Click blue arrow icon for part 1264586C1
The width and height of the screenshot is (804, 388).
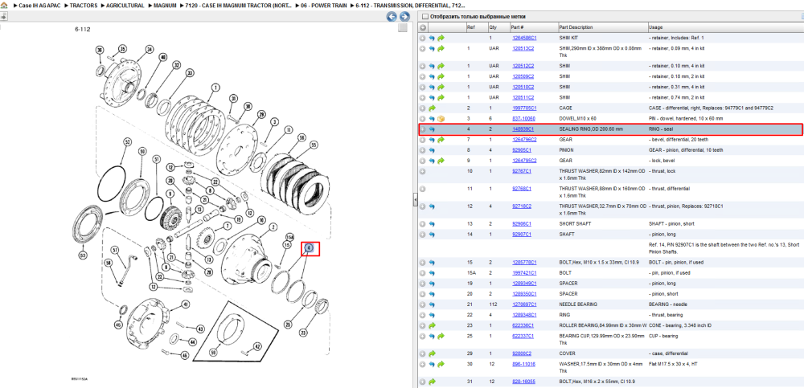[x=432, y=38]
